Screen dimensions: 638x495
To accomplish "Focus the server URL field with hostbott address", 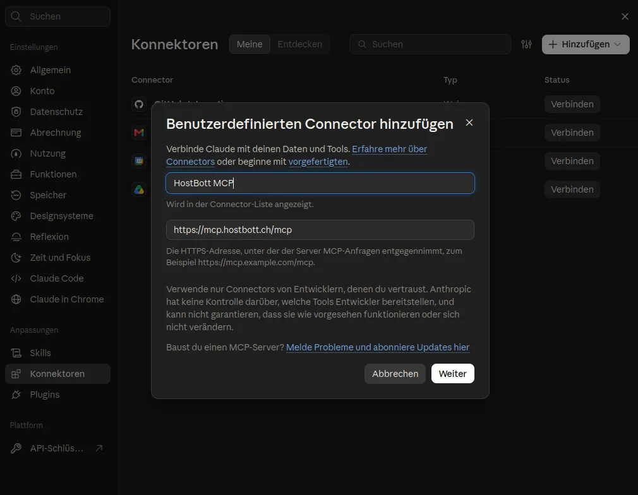I will (x=320, y=230).
